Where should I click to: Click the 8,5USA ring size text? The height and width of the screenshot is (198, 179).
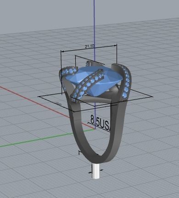click(100, 123)
